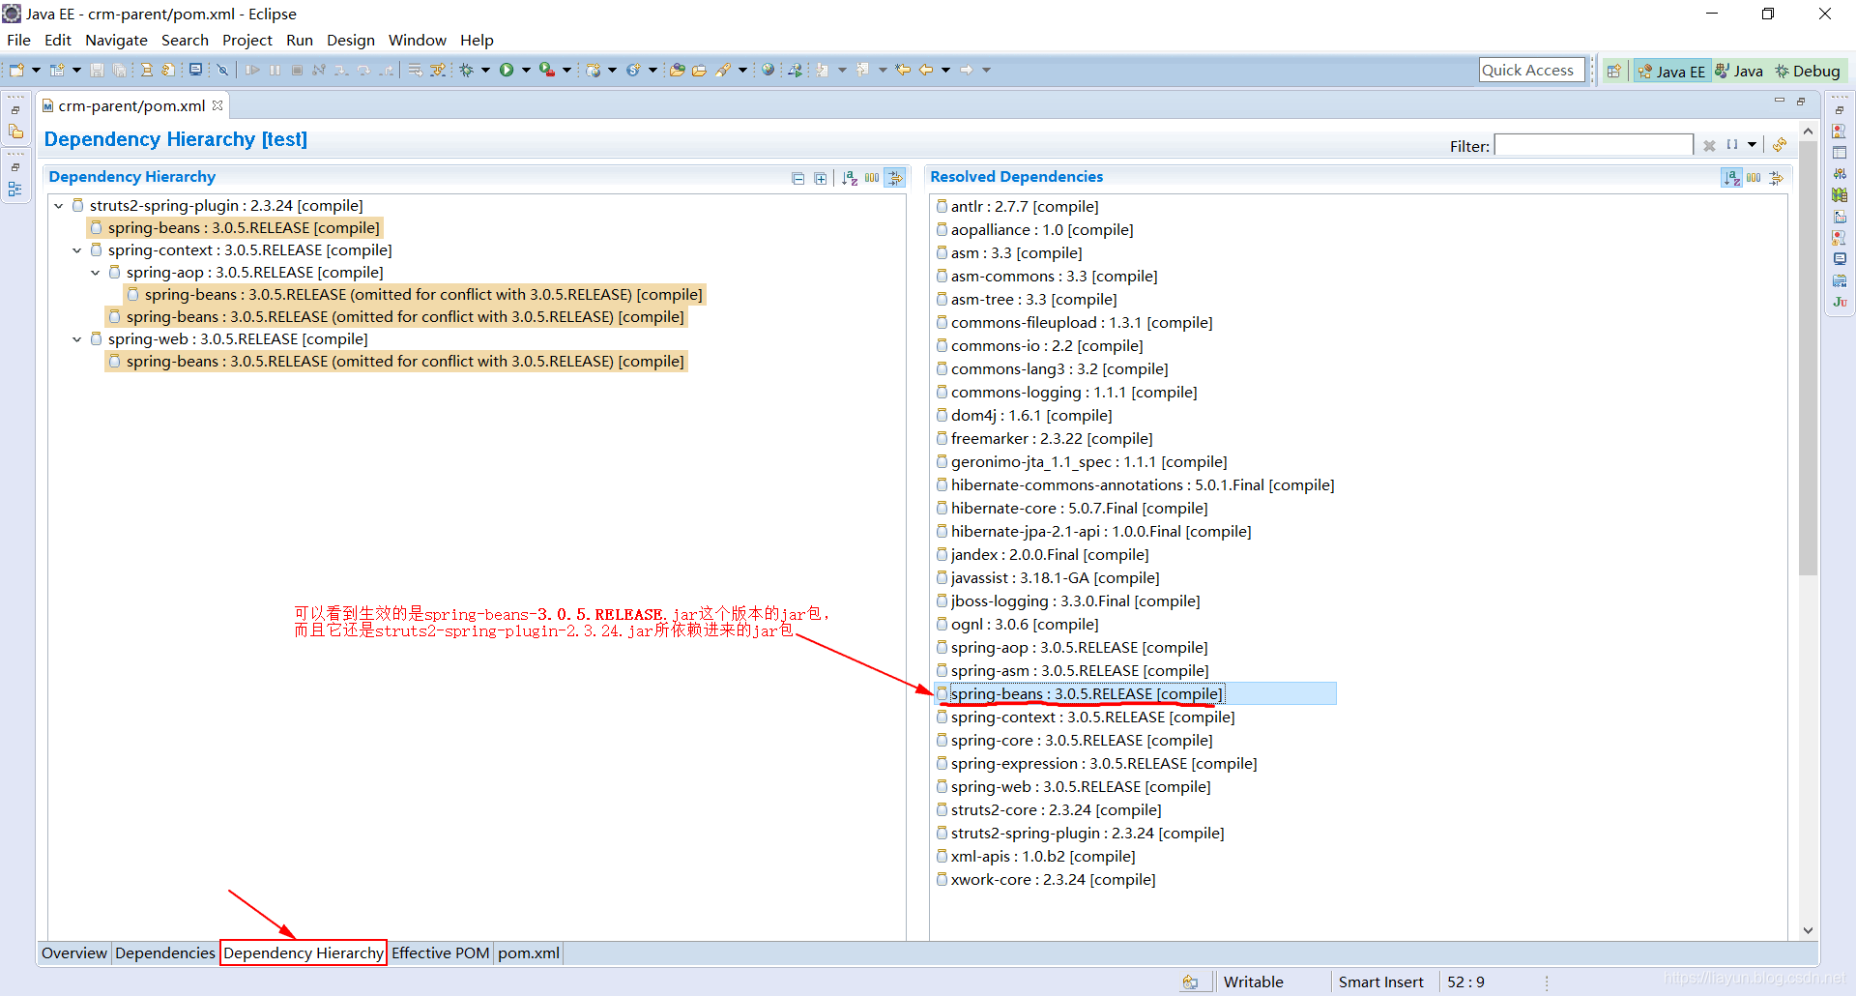Click the Writable status bar entry
This screenshot has height=996, width=1856.
1254,981
